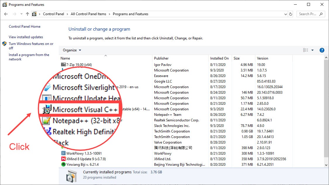Expand the address bar history dropdown

pos(285,14)
